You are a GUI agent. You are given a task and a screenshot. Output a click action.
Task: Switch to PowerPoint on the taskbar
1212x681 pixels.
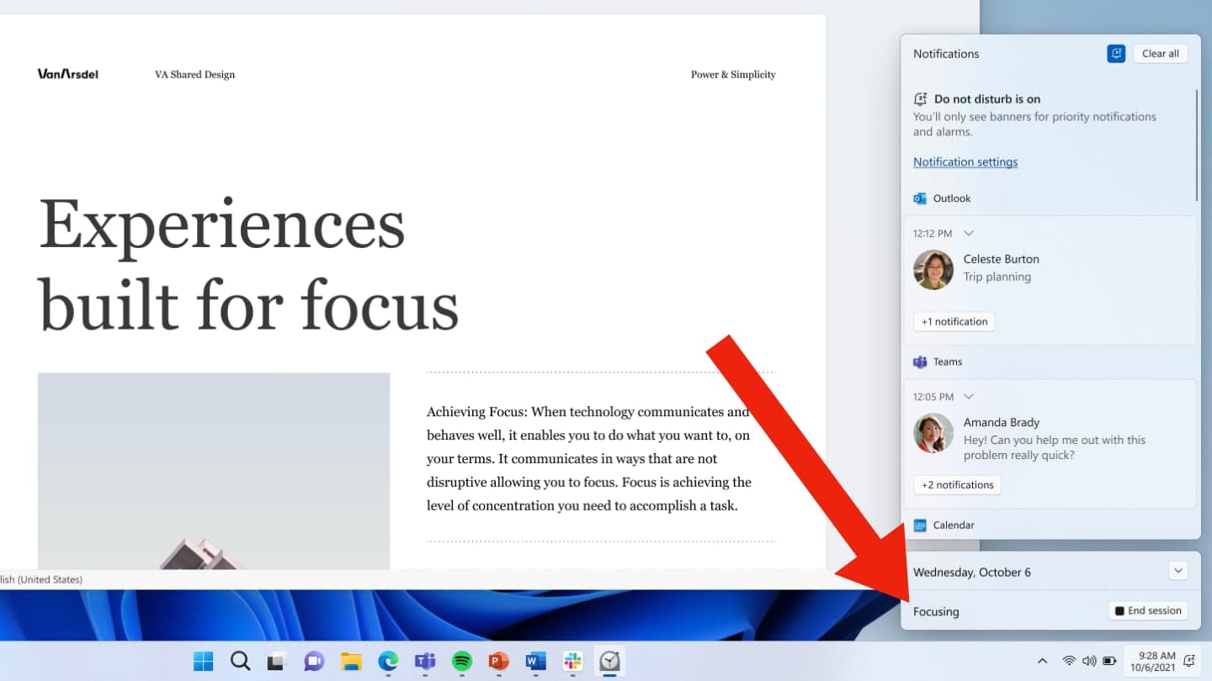point(499,661)
